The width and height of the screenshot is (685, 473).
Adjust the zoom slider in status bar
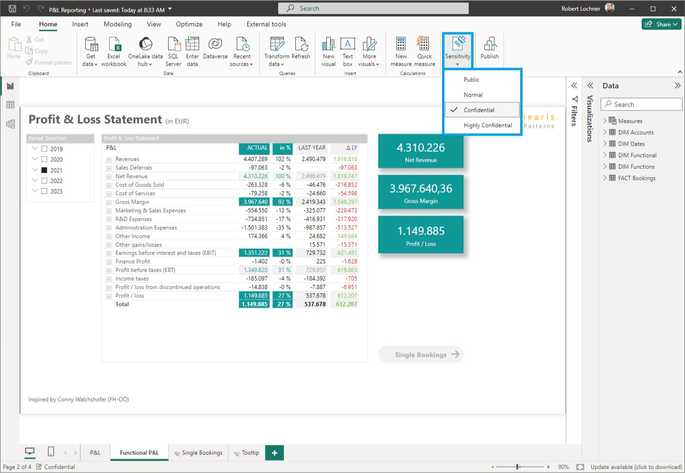click(518, 467)
